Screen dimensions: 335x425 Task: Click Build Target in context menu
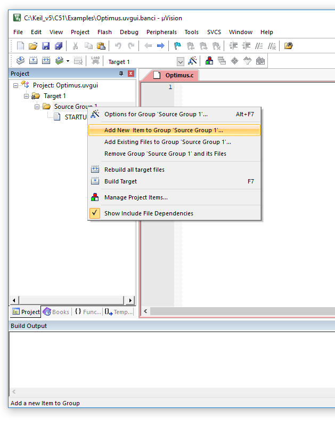(x=120, y=181)
